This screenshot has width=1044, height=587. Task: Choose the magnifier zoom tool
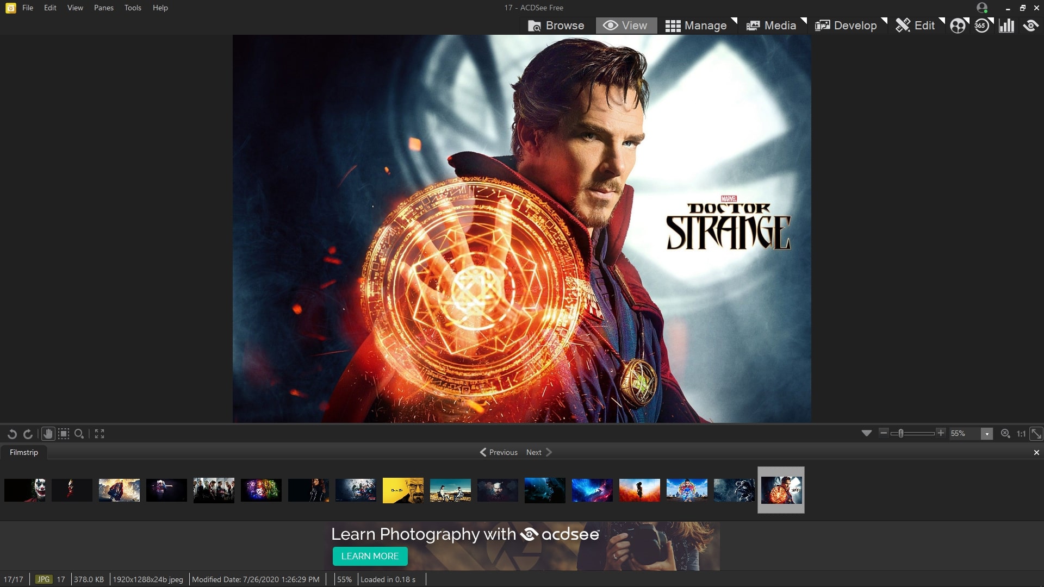click(x=79, y=434)
